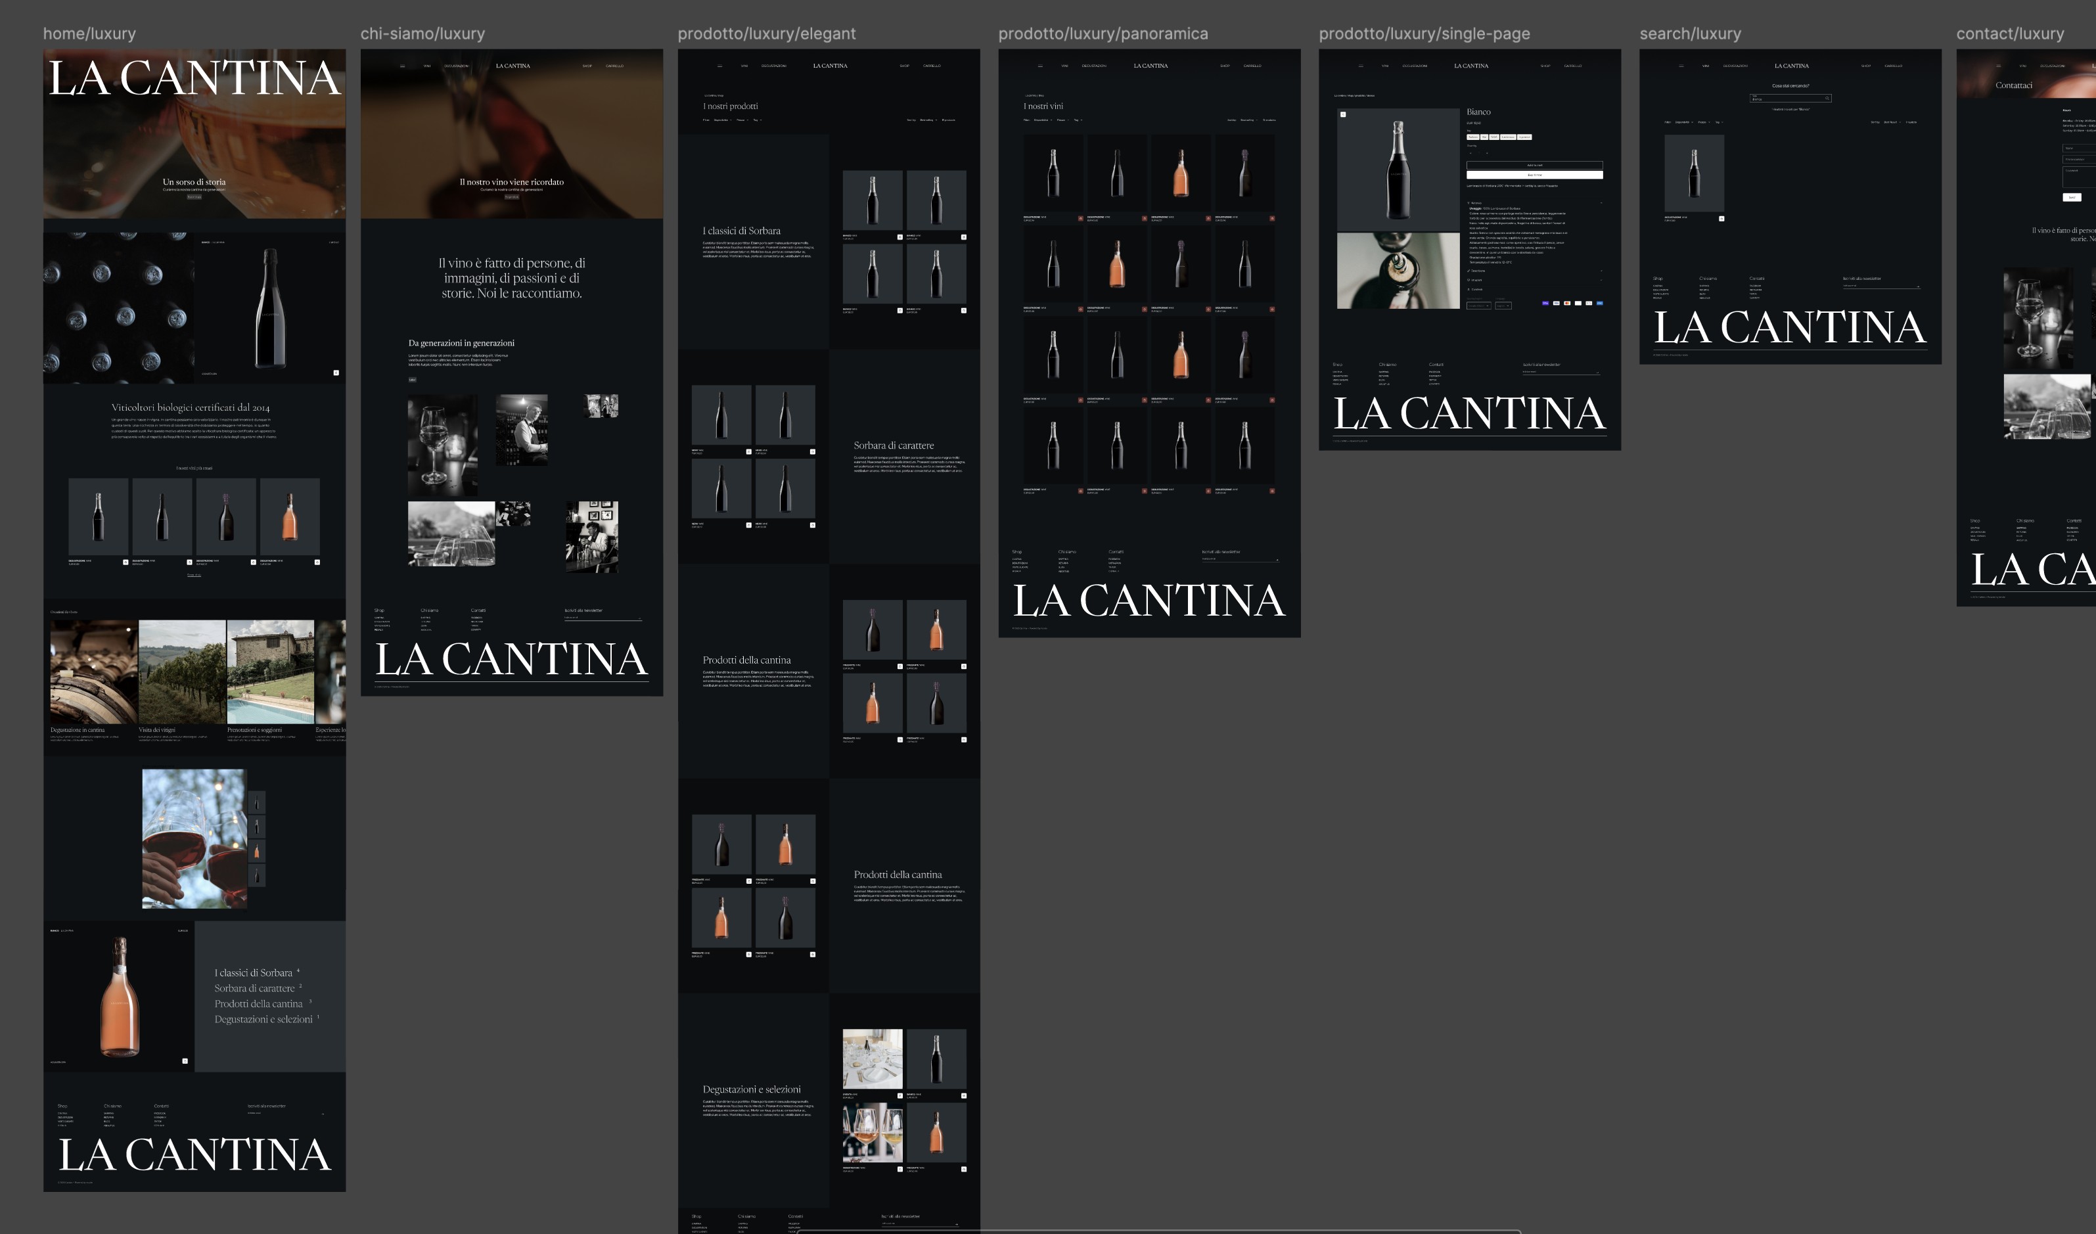Select the wine barrels photo in home frame

pos(94,672)
